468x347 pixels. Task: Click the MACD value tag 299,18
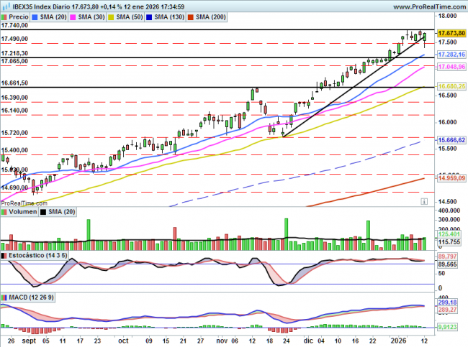pos(447,302)
